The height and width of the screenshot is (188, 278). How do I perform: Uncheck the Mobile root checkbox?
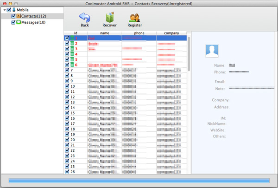coord(9,10)
